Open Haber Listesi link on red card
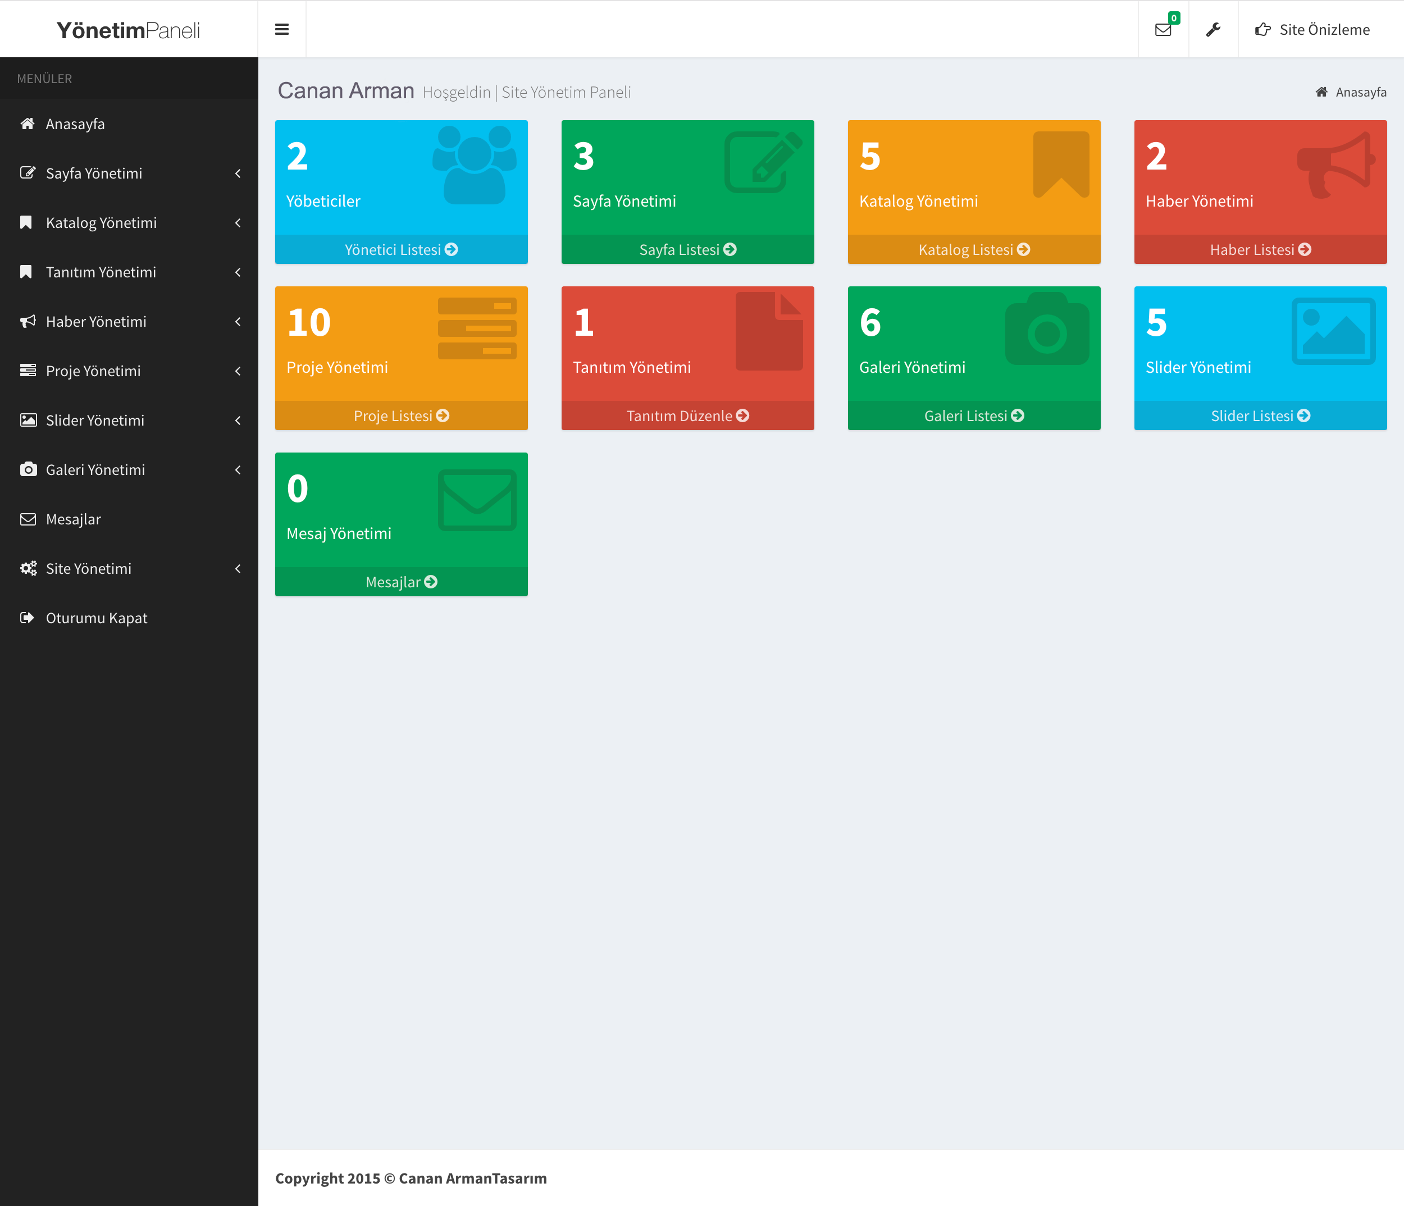The image size is (1404, 1206). point(1260,250)
